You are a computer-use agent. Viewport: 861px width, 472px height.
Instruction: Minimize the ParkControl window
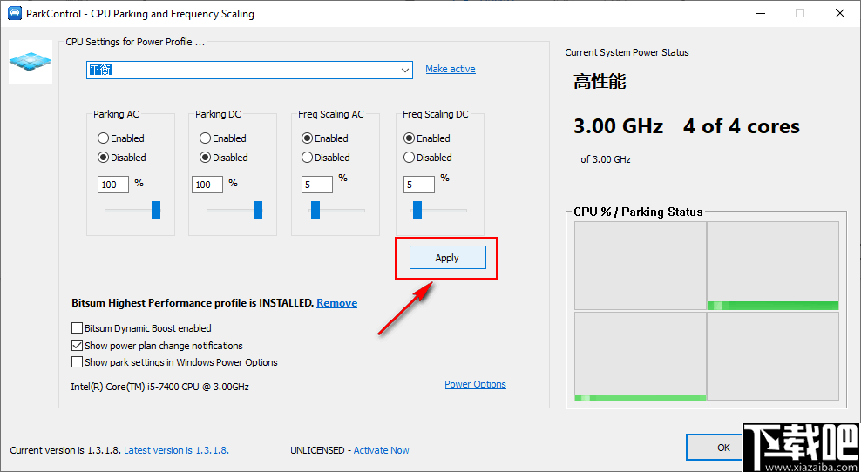pyautogui.click(x=760, y=14)
